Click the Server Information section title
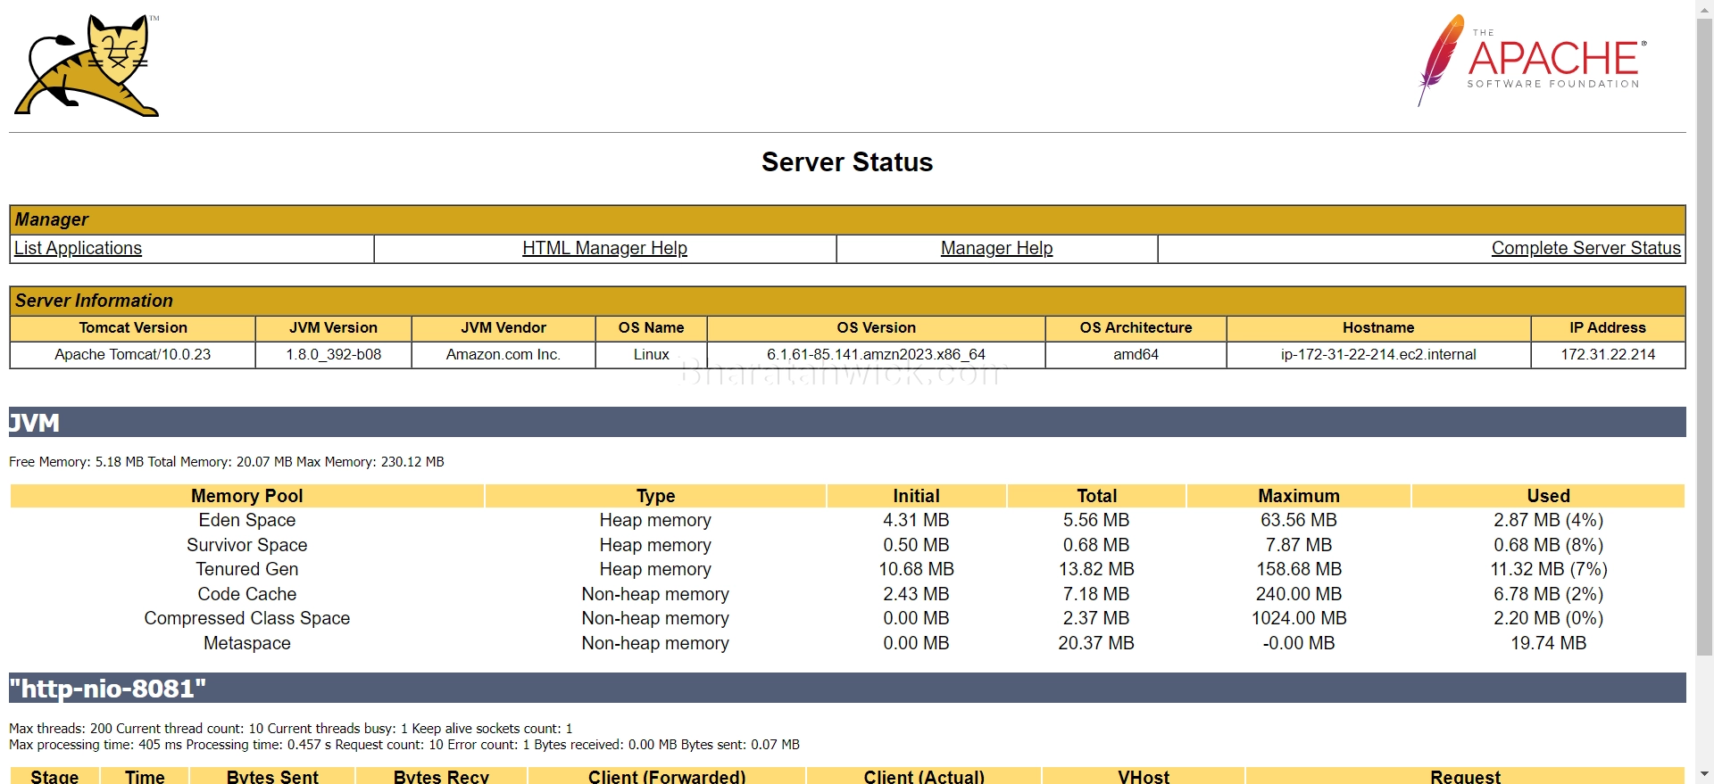Screen dimensions: 1714x784 coord(94,301)
